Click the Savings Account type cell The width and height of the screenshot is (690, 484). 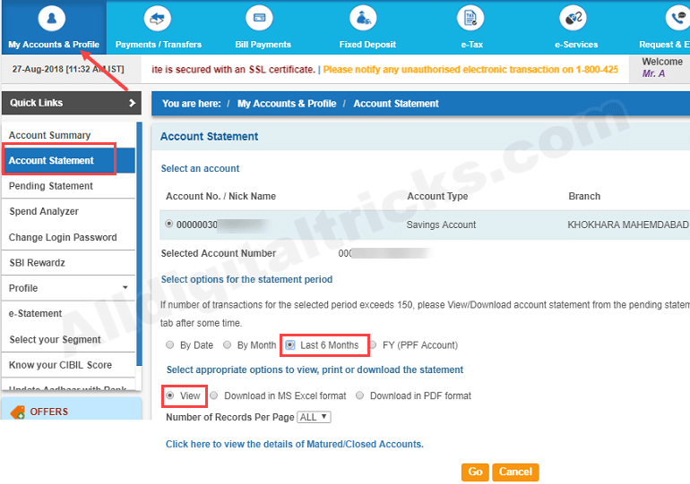click(441, 225)
